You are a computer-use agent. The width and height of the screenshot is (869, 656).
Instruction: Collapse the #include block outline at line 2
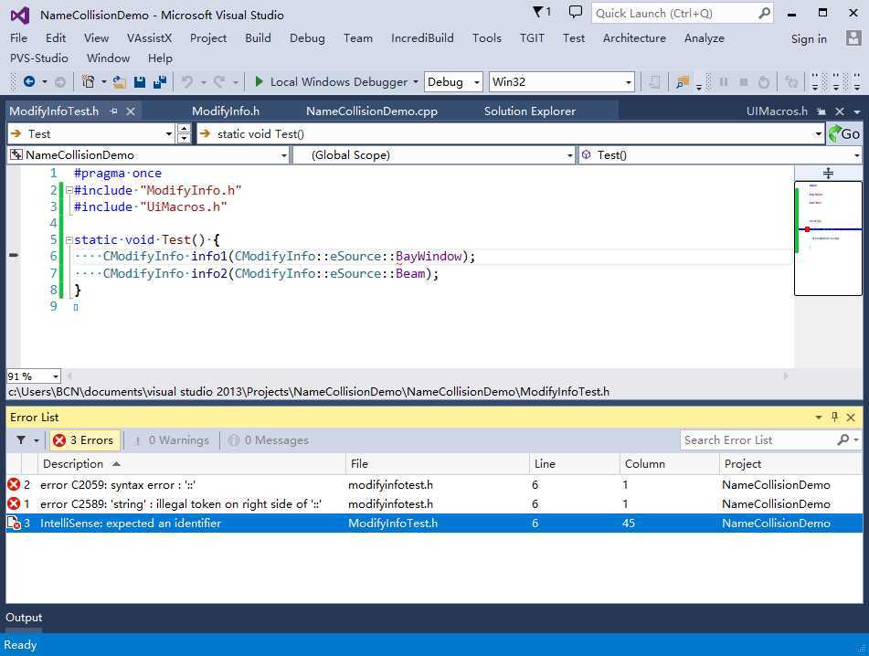(69, 190)
